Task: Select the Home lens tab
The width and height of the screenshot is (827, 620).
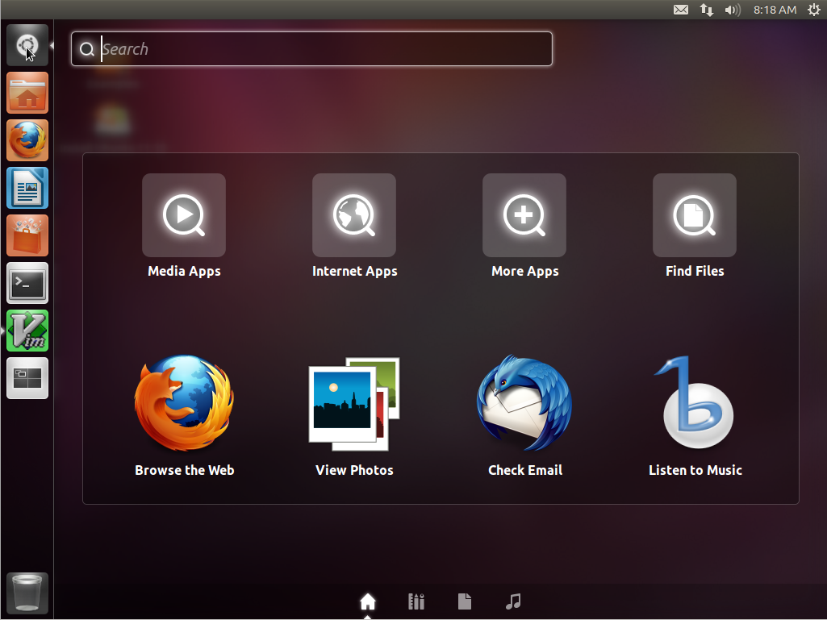Action: coord(368,601)
